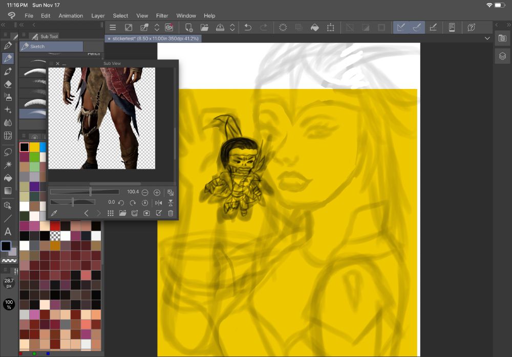Expand the stepper arrows next to edit icon
The height and width of the screenshot is (357, 512).
pyautogui.click(x=157, y=28)
